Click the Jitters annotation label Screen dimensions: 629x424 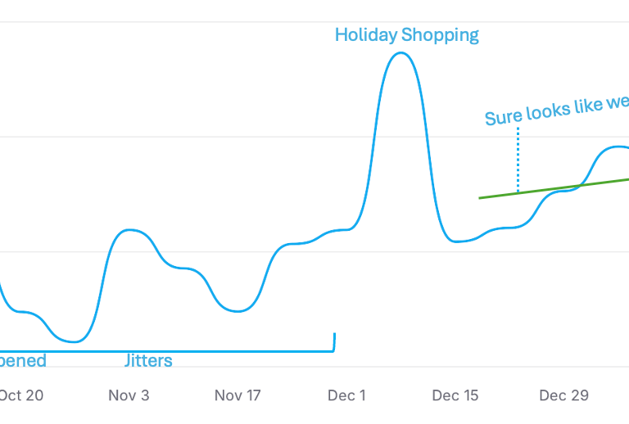148,361
